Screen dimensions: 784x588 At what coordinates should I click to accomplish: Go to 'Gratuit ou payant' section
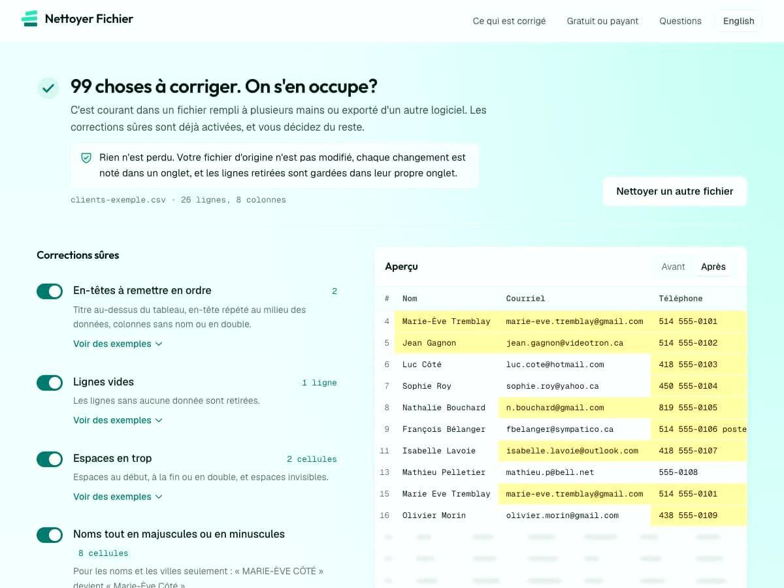pos(602,21)
